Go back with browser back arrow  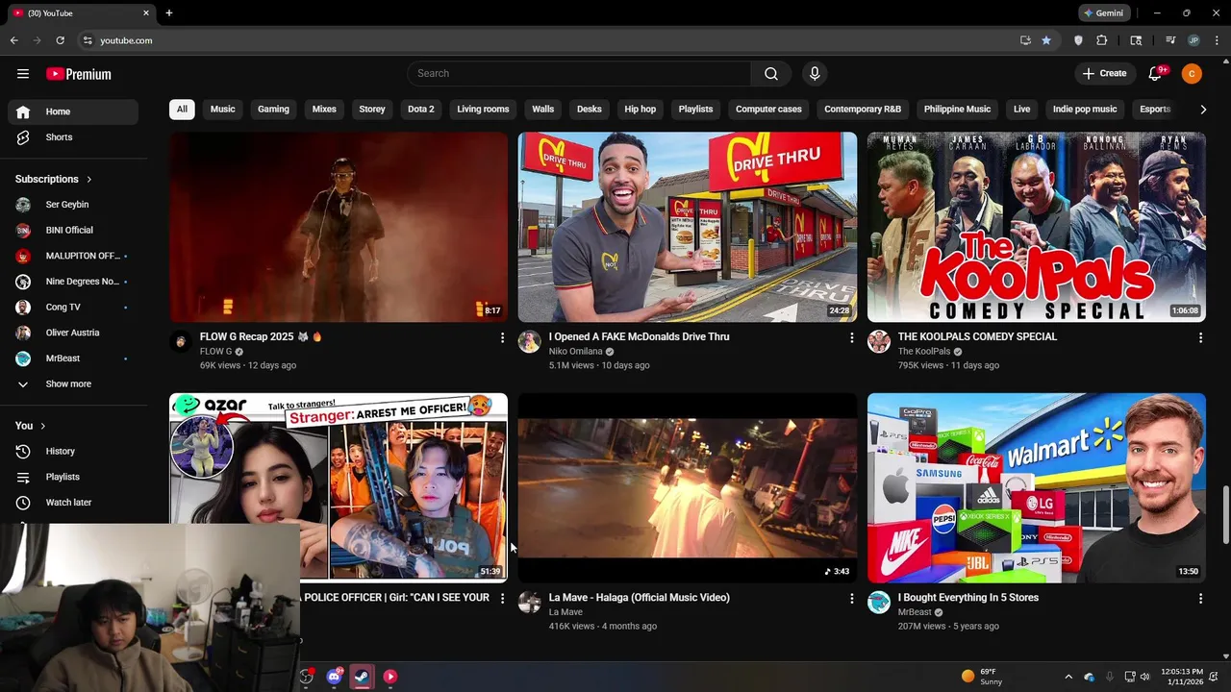pyautogui.click(x=13, y=40)
